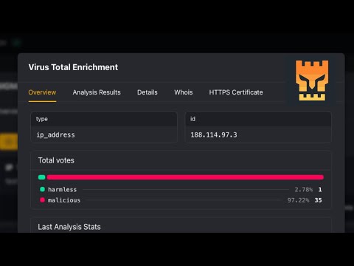Select the IP 188.114.97.3 value
The image size is (354, 266).
click(x=214, y=135)
